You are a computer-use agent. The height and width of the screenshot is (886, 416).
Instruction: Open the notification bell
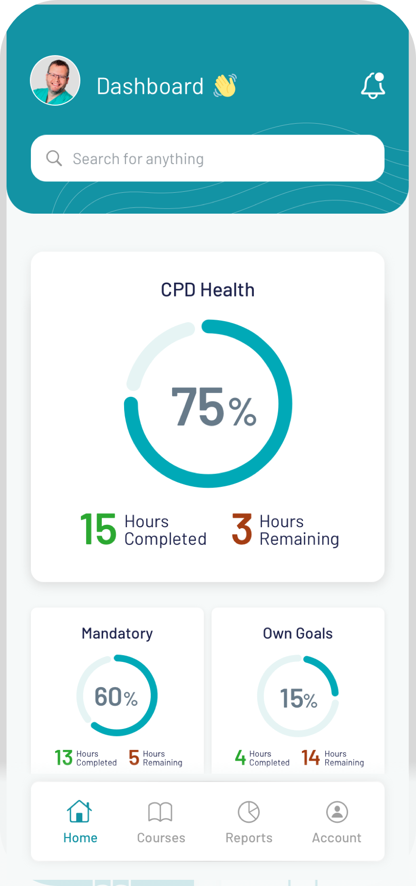pos(373,86)
